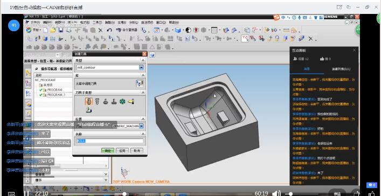Click the Create Geometry toolbar icon
The image size is (381, 196).
click(45, 38)
